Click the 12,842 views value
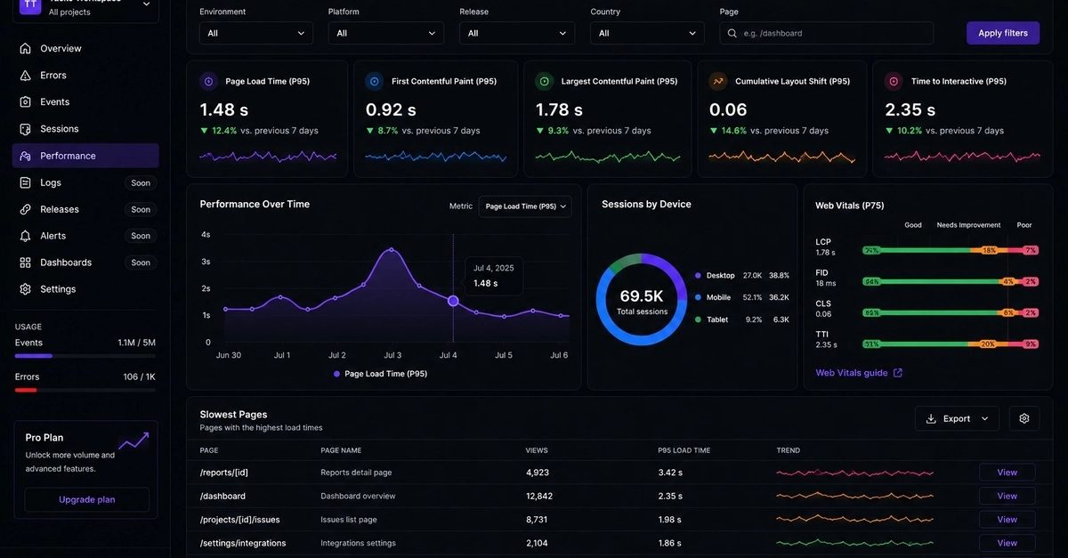This screenshot has width=1068, height=558. [x=539, y=496]
